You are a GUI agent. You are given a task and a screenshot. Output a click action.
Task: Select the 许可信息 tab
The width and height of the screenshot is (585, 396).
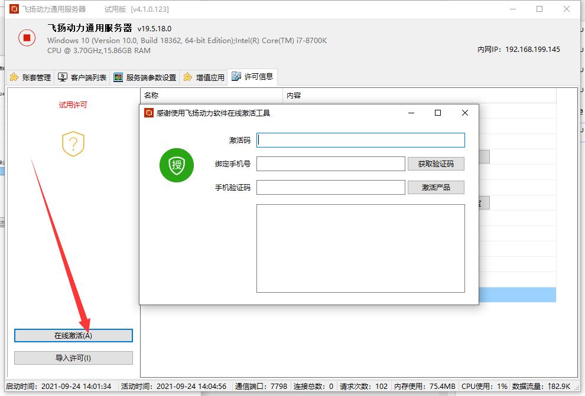point(253,77)
